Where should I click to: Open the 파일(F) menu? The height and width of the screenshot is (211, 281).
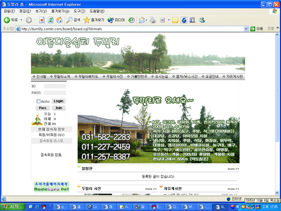click(x=9, y=11)
